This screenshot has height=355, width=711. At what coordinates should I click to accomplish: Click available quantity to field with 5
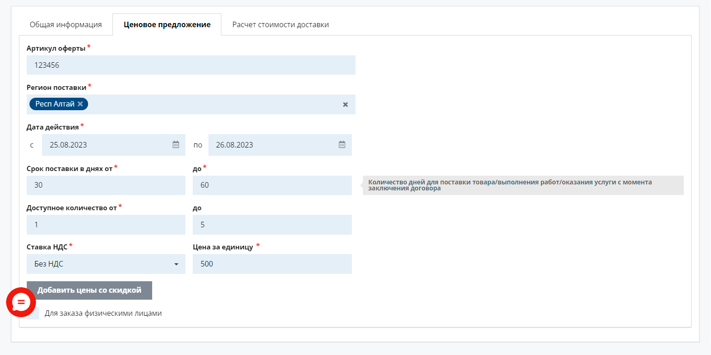[x=272, y=225]
